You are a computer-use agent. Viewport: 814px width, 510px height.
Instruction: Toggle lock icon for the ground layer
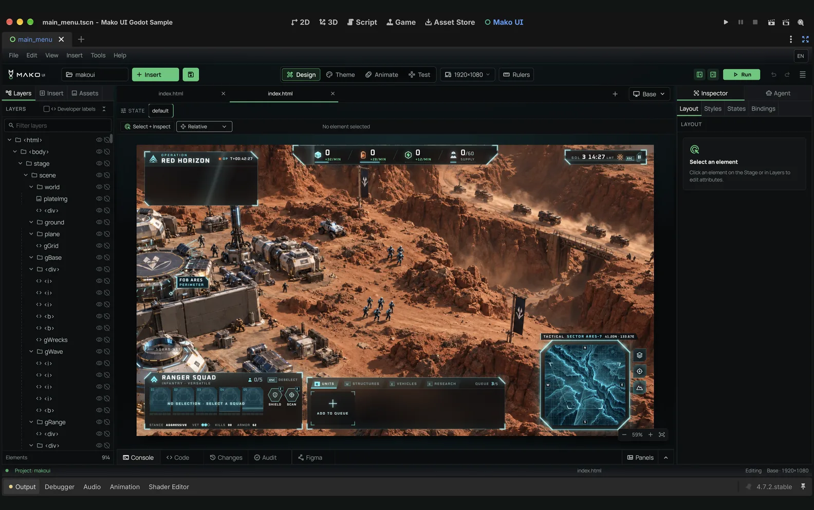coord(107,222)
